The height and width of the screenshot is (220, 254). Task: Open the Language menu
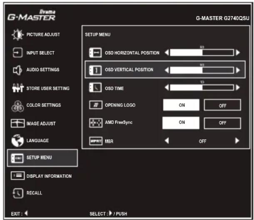pos(37,141)
